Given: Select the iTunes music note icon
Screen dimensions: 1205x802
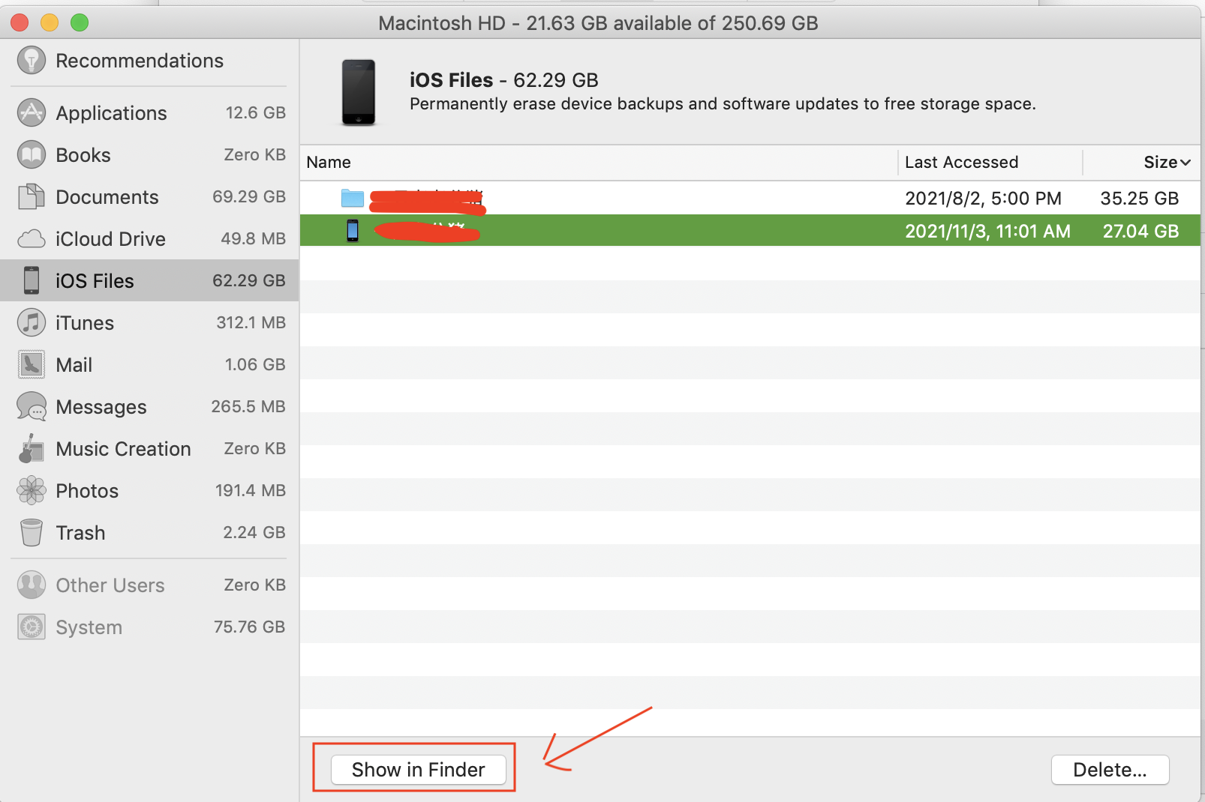Looking at the screenshot, I should [31, 323].
